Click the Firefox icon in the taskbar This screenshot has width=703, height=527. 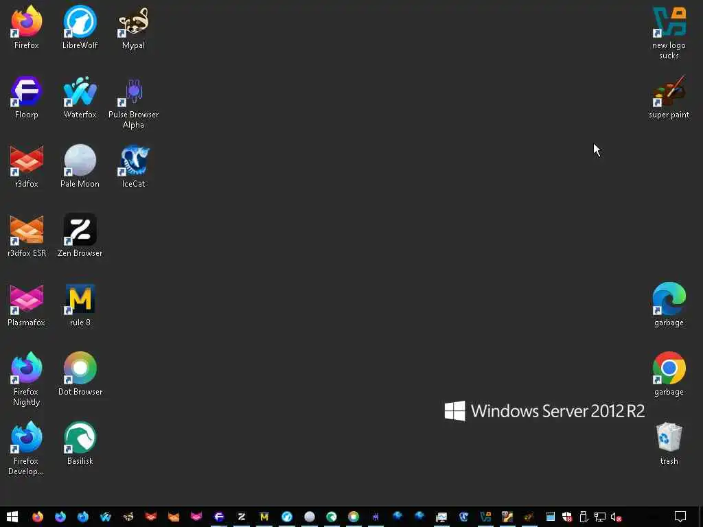click(x=38, y=517)
